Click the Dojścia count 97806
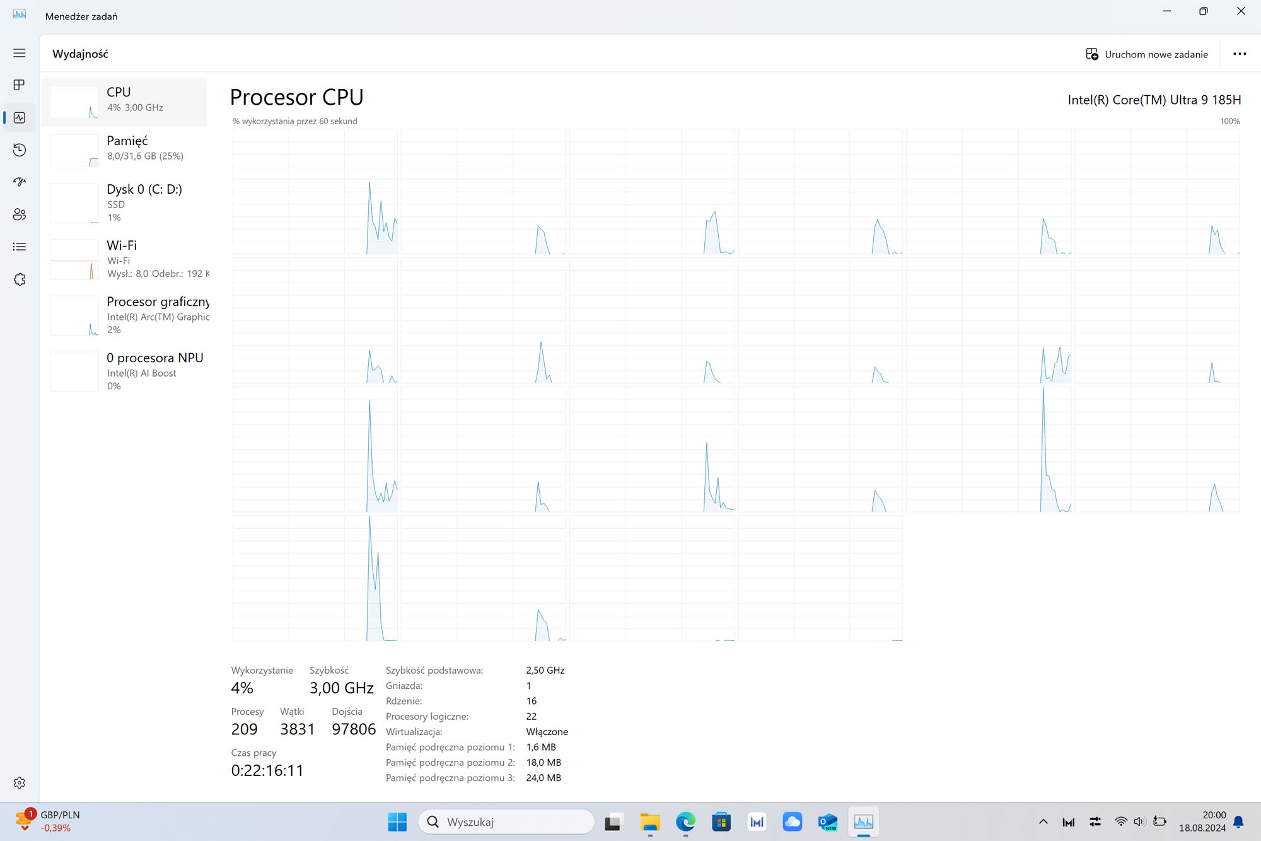The height and width of the screenshot is (841, 1261). 354,729
